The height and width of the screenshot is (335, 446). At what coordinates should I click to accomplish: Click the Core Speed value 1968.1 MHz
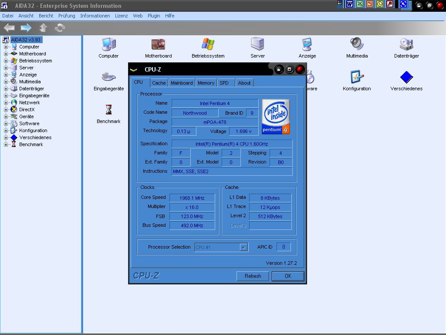(x=192, y=198)
